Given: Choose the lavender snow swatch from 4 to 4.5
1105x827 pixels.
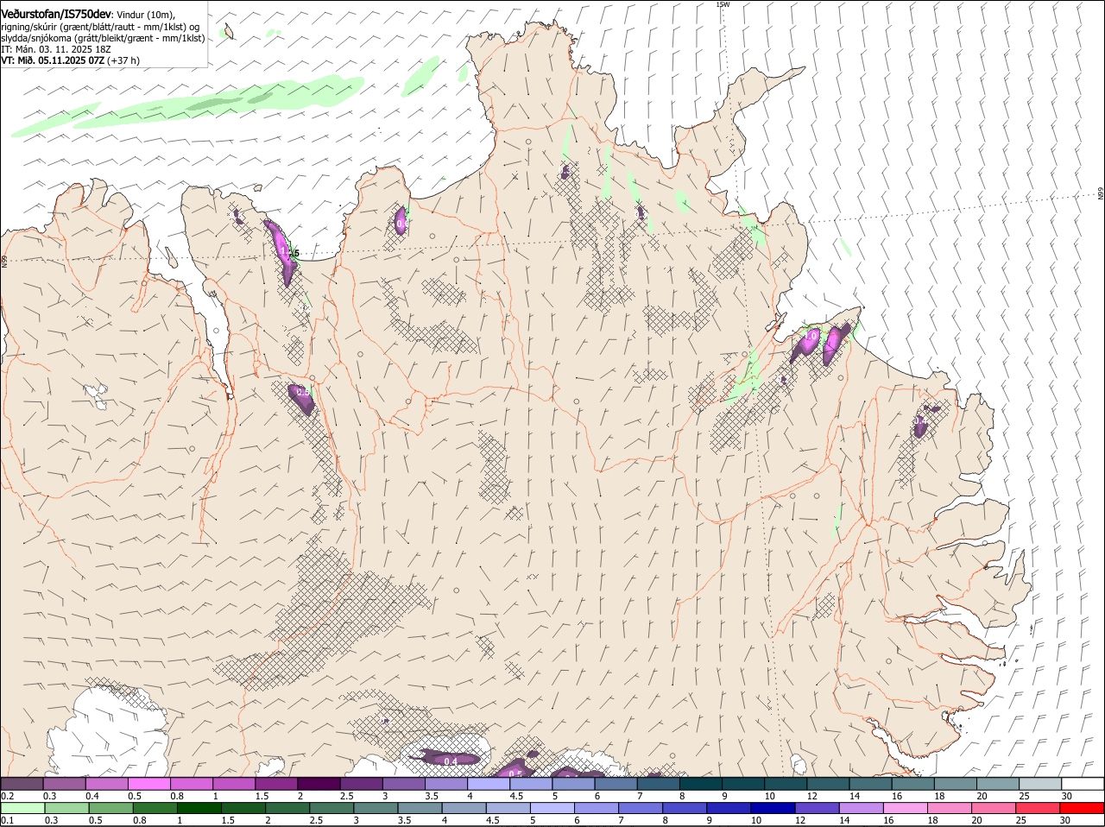Looking at the screenshot, I should click(489, 783).
